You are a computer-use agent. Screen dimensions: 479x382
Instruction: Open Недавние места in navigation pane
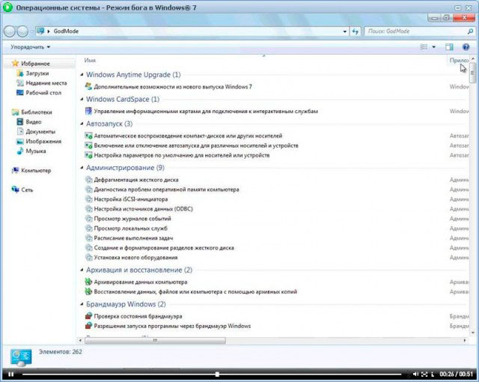click(x=46, y=83)
